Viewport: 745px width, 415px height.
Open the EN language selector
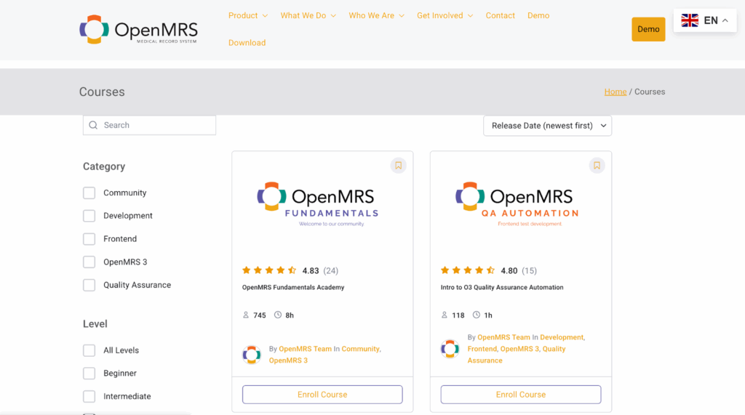pyautogui.click(x=705, y=20)
